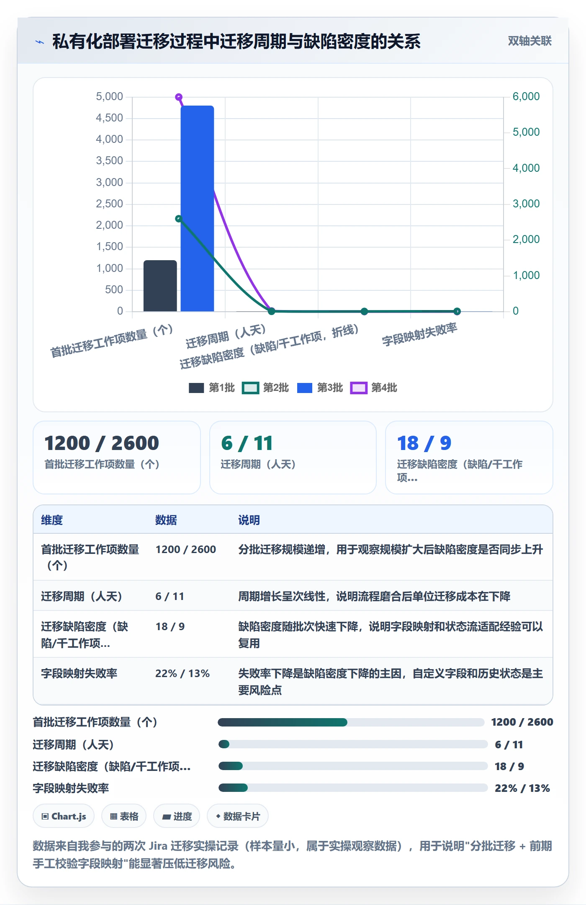Click the 迁移缺陷密度 progress bar

pos(353,766)
